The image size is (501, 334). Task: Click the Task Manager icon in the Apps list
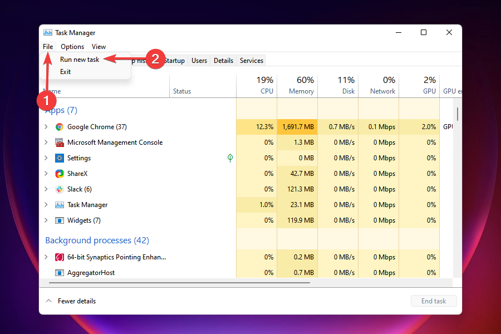coord(59,204)
